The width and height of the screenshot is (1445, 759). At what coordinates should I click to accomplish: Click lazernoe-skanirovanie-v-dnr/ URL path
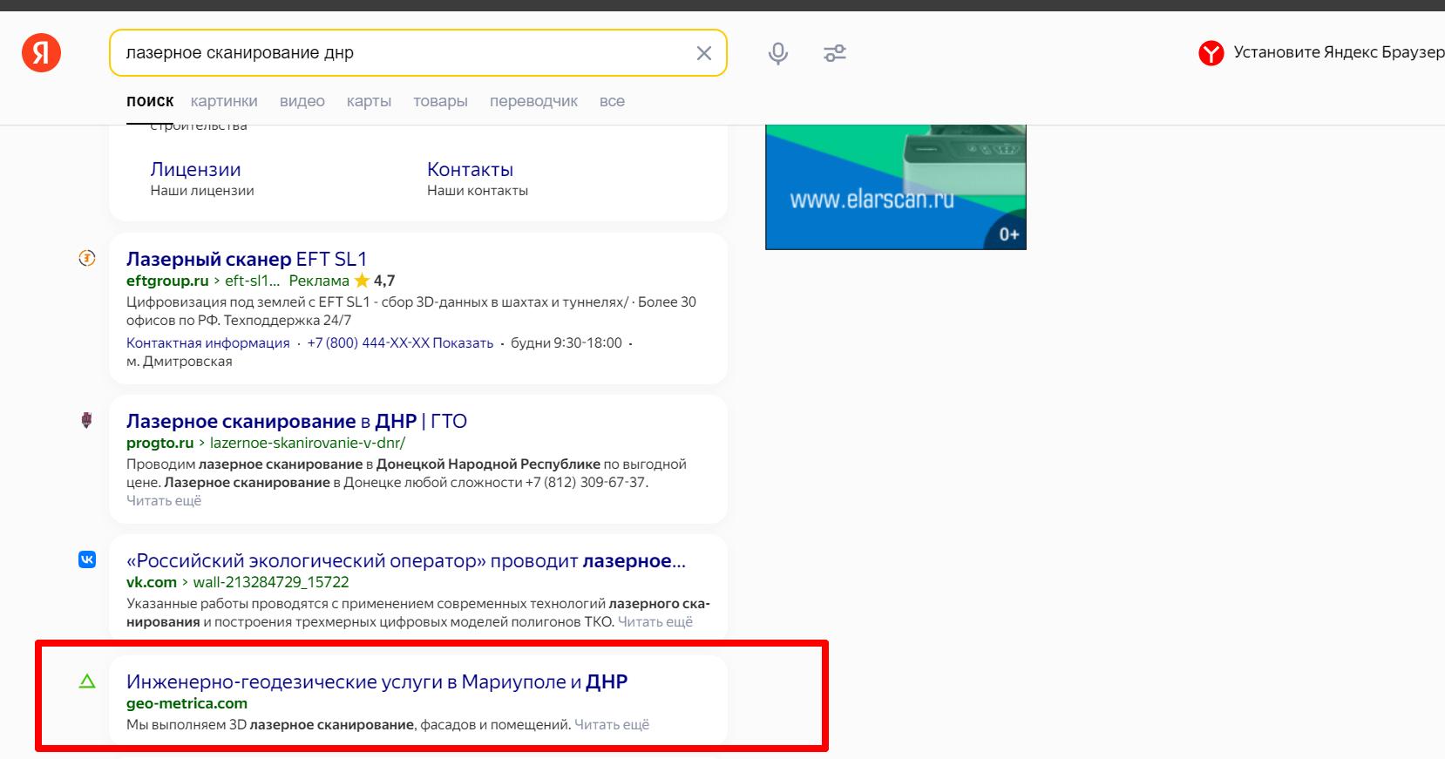click(x=308, y=443)
